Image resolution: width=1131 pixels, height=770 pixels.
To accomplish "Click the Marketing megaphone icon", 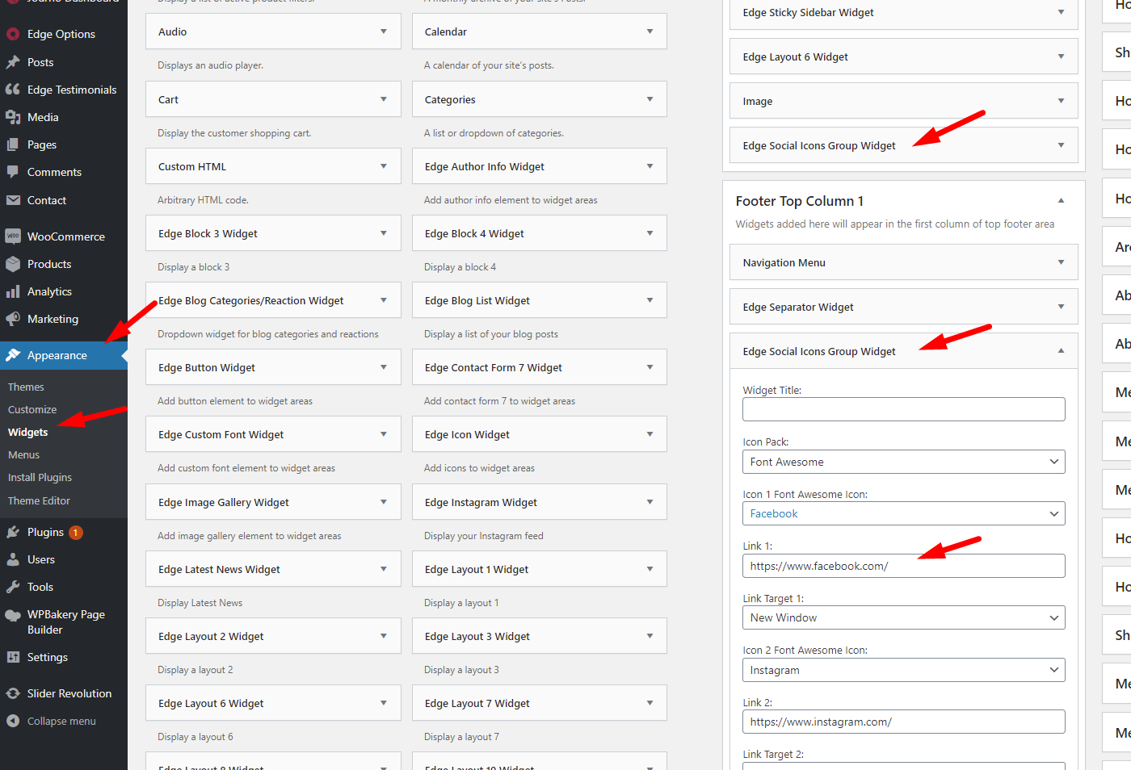I will [x=13, y=319].
